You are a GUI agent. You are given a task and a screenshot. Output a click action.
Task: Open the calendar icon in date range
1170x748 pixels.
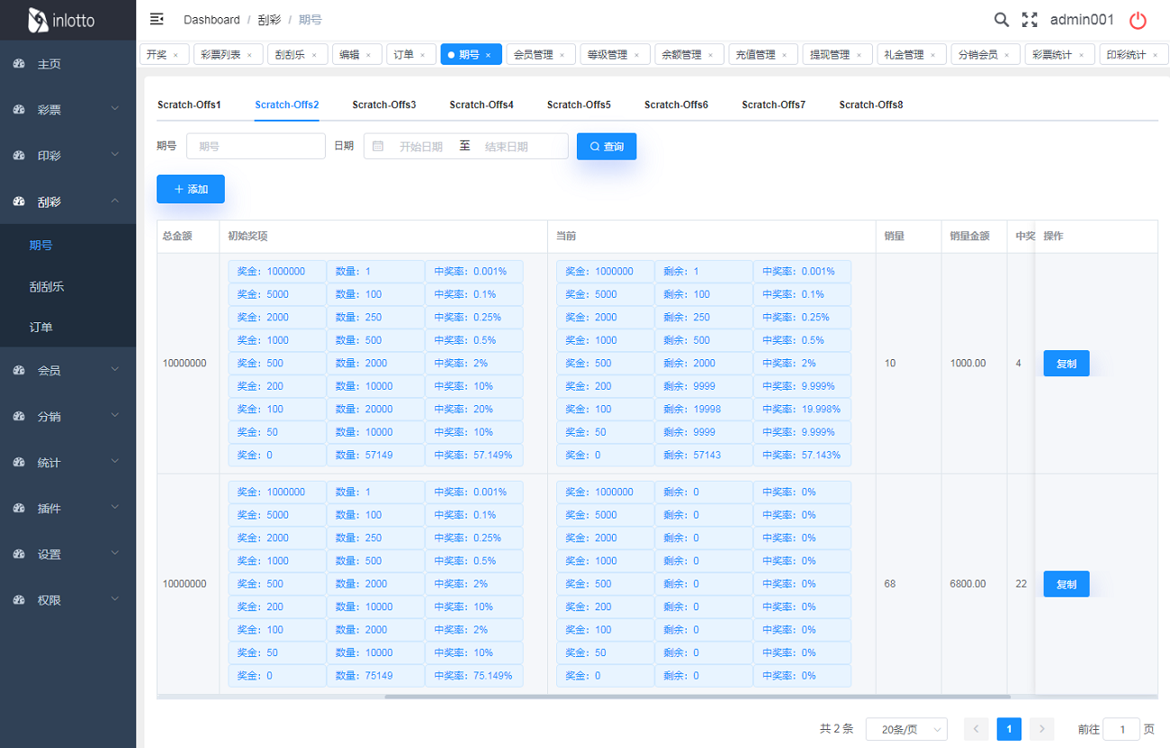(378, 146)
